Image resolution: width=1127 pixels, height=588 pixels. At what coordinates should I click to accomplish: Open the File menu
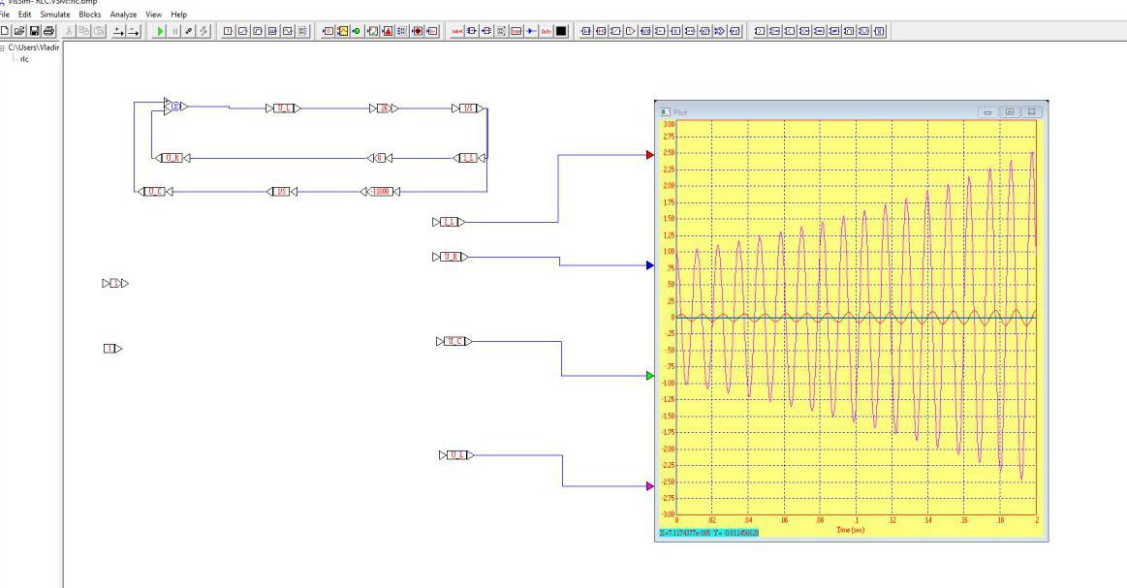click(5, 15)
